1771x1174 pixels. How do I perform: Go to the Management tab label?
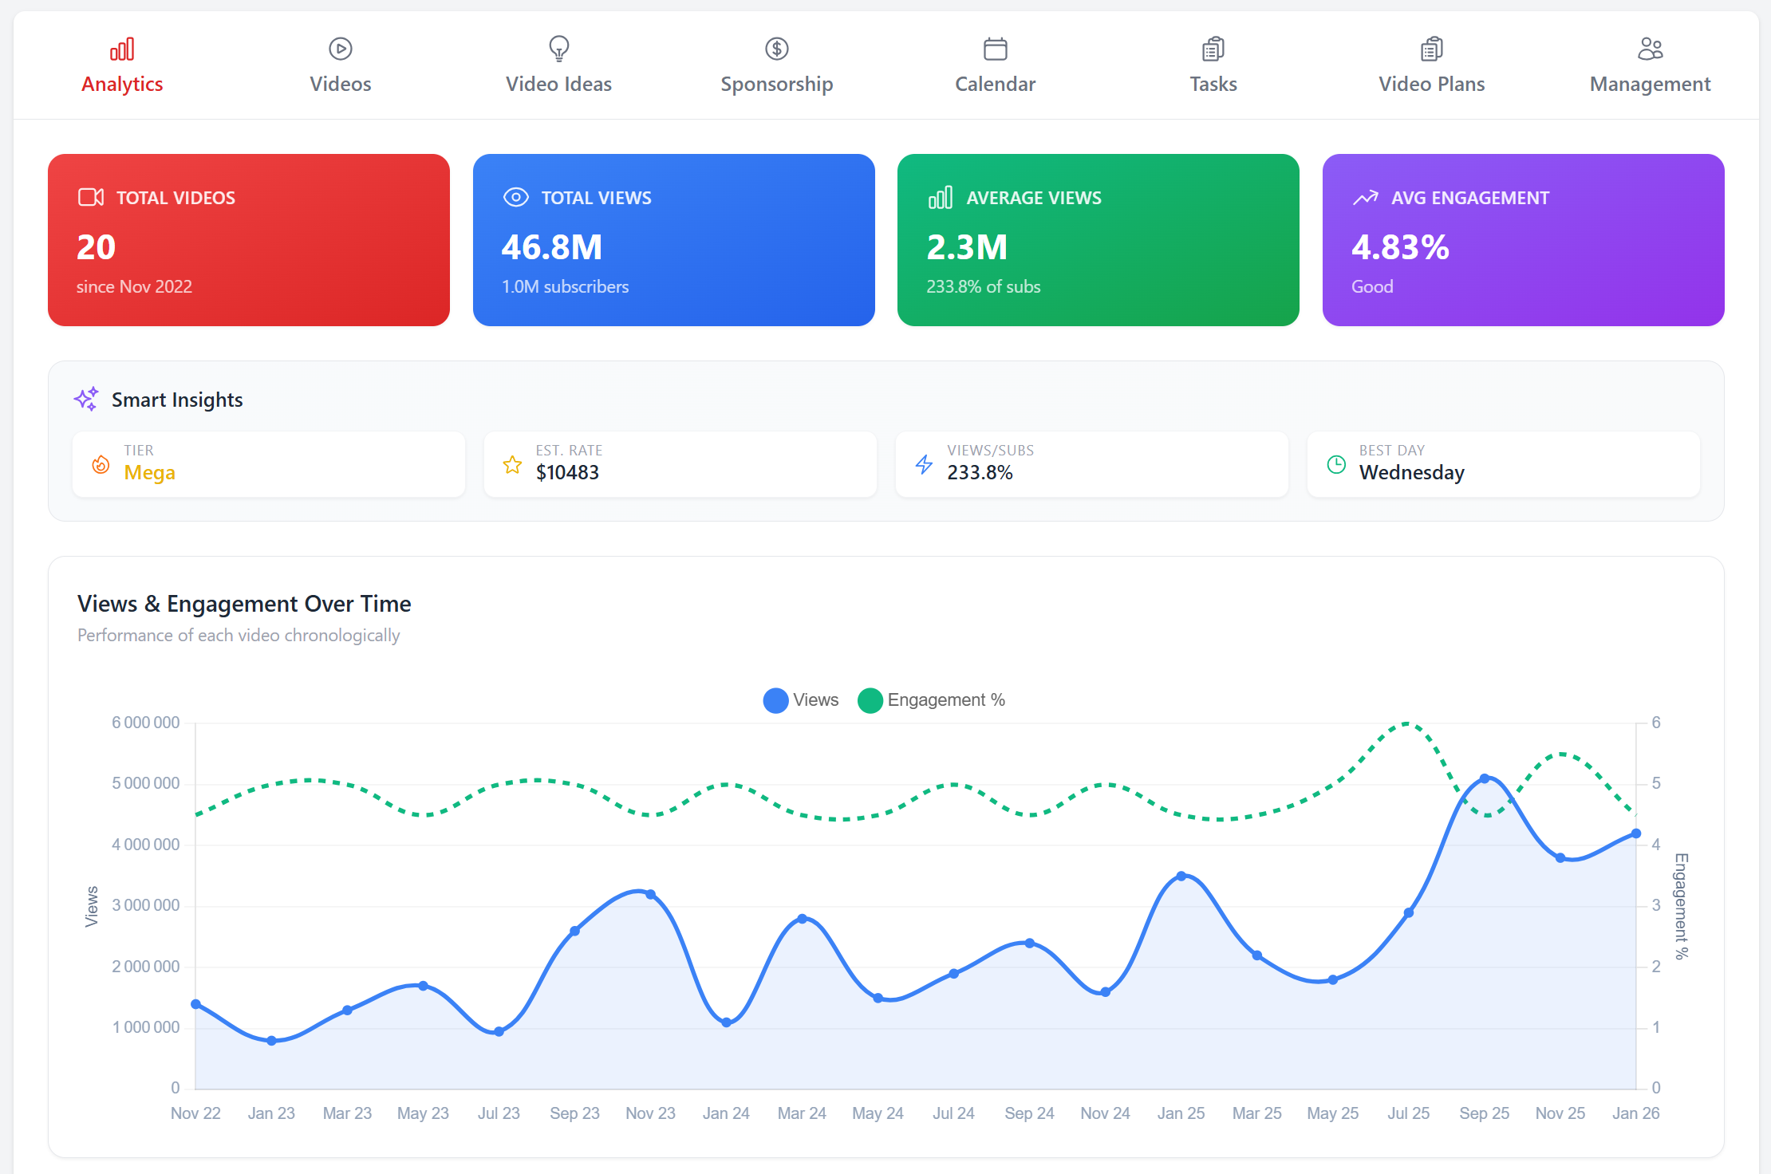(1651, 84)
